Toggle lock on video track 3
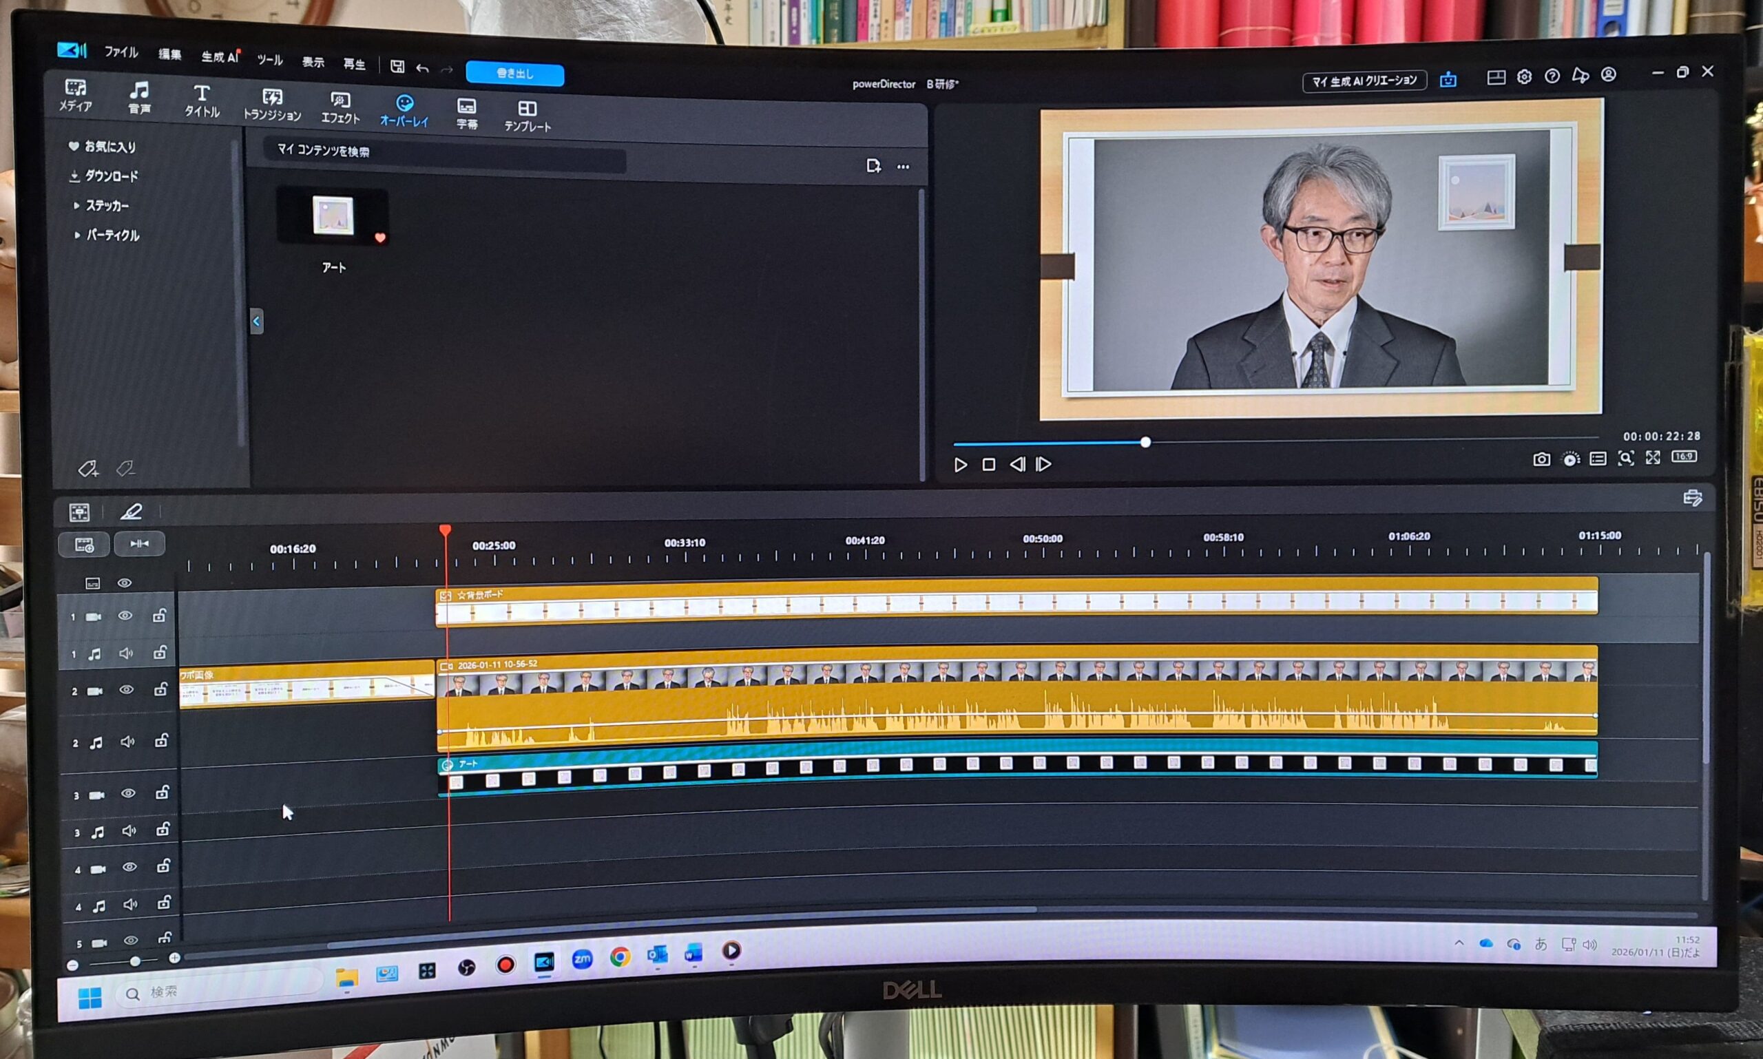Image resolution: width=1763 pixels, height=1059 pixels. pos(162,793)
